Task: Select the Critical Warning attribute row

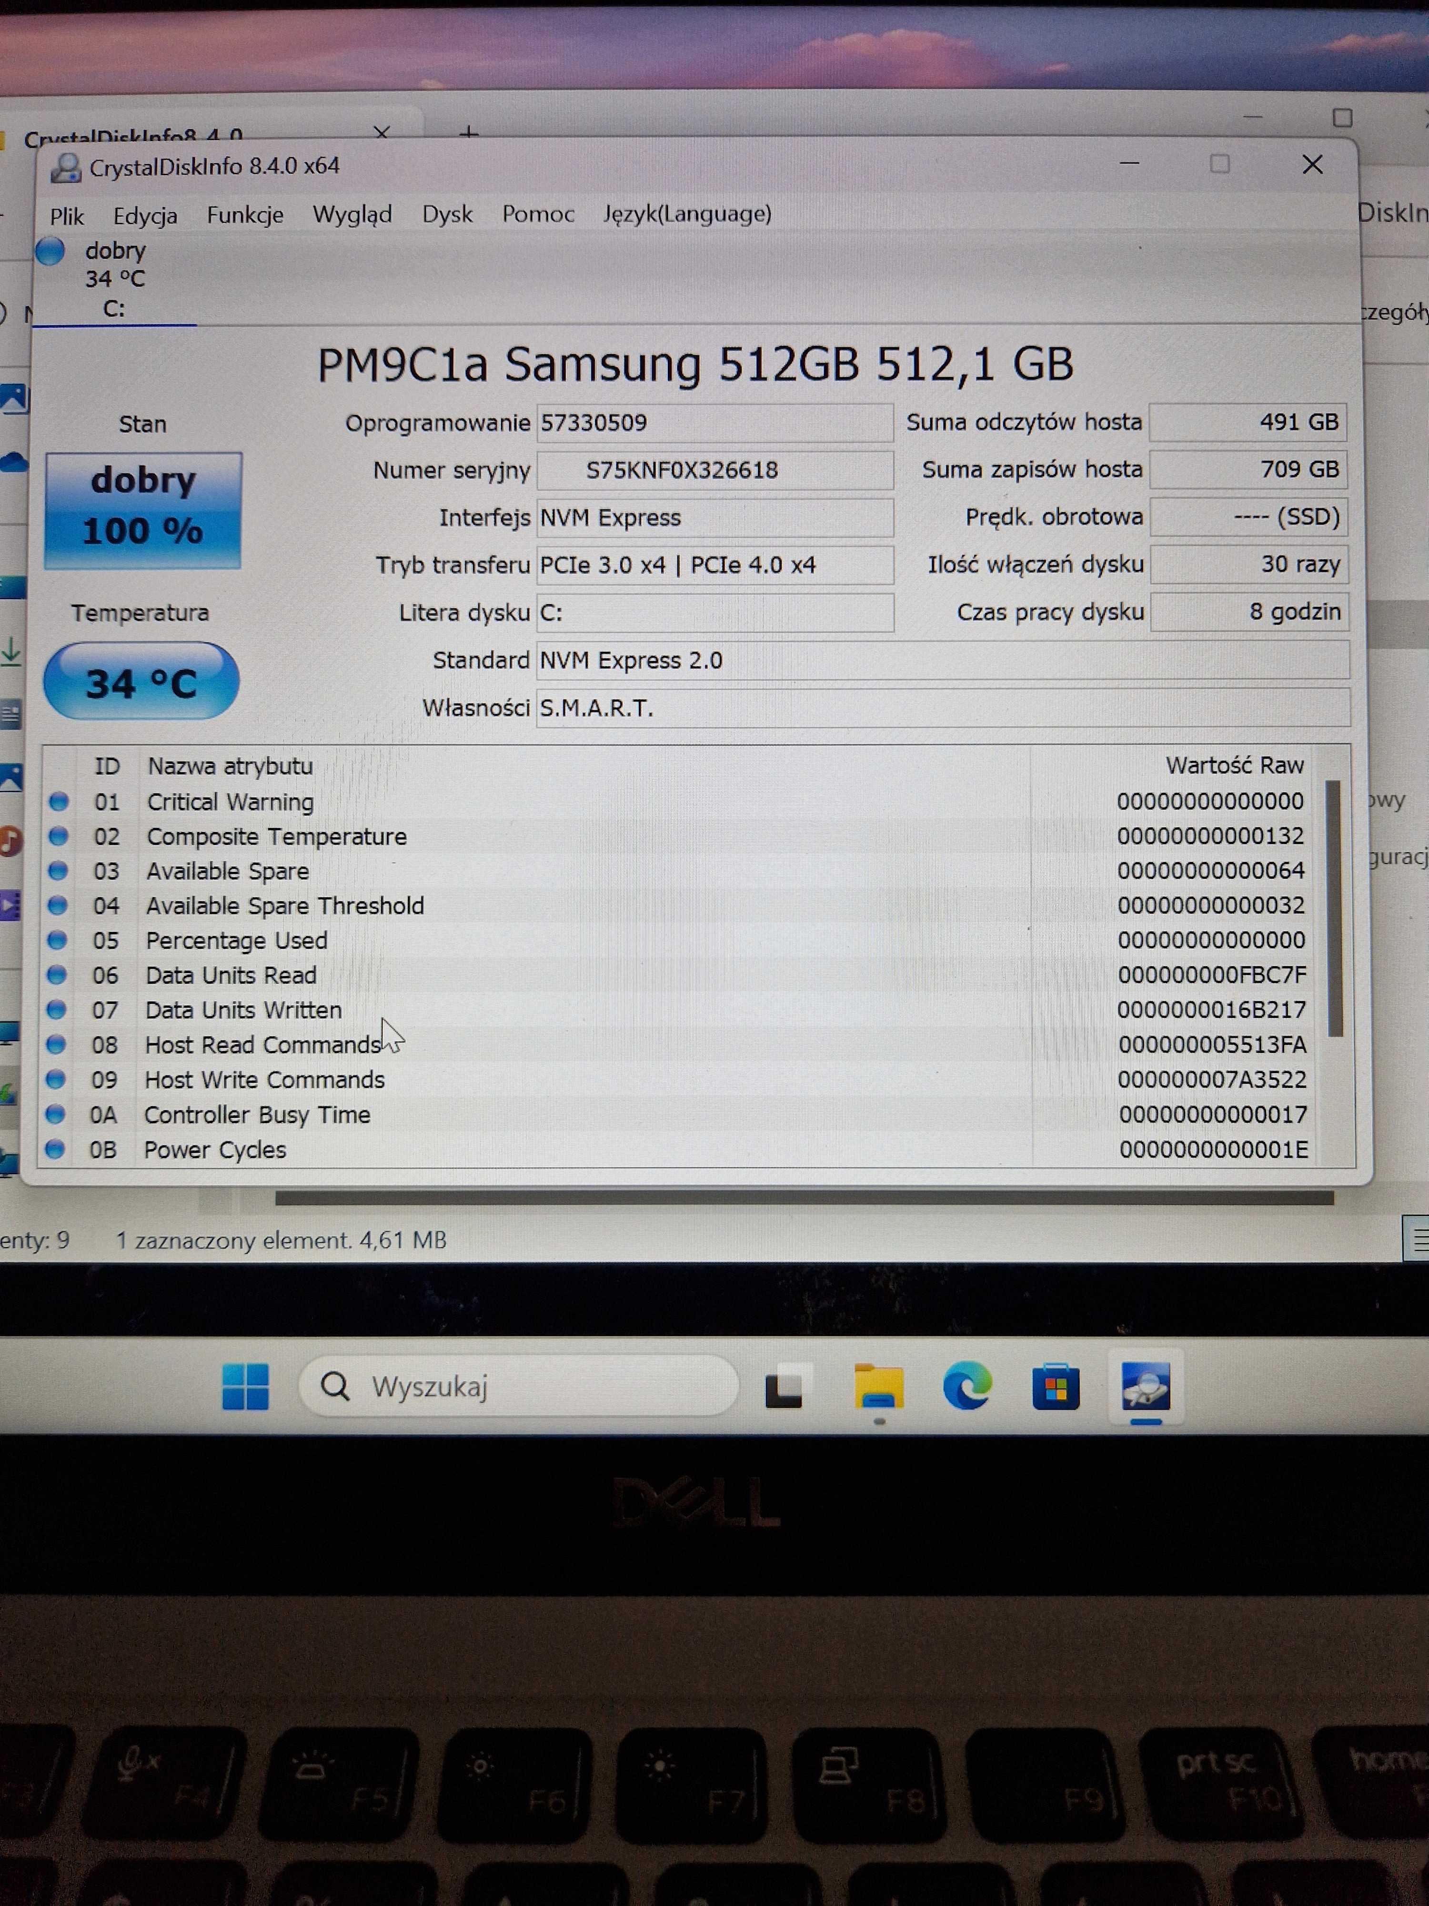Action: click(x=681, y=801)
